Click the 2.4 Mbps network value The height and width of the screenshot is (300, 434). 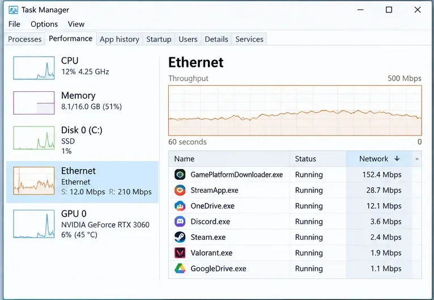(386, 238)
